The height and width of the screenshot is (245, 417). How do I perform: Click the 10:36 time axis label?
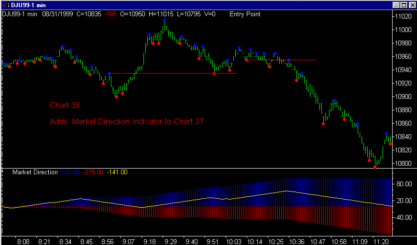coord(297,242)
